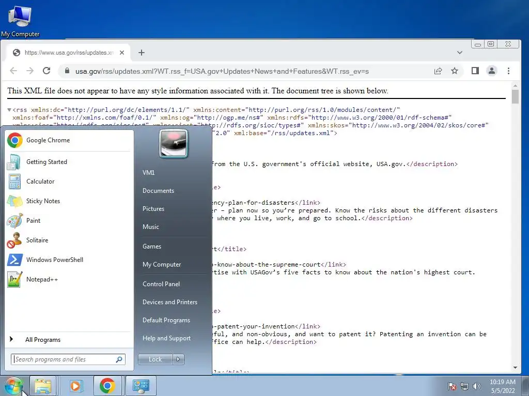The width and height of the screenshot is (529, 396).
Task: Switch to Chrome via taskbar icon
Action: coord(107,386)
